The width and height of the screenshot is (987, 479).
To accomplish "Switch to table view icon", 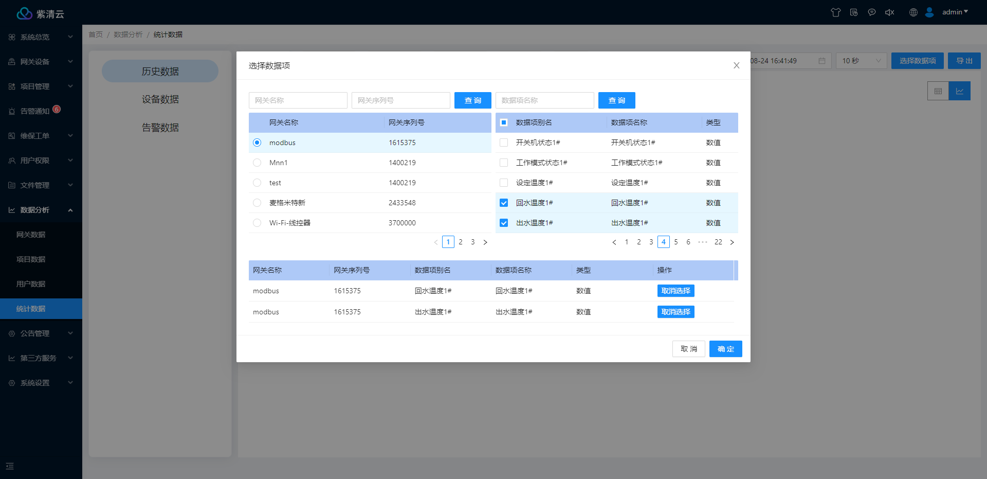I will click(938, 91).
